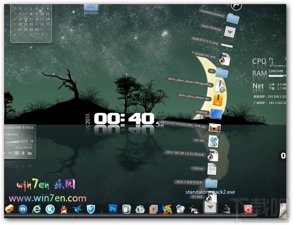Open the blue K music player dock icon
The width and height of the screenshot is (293, 225).
(x=50, y=209)
